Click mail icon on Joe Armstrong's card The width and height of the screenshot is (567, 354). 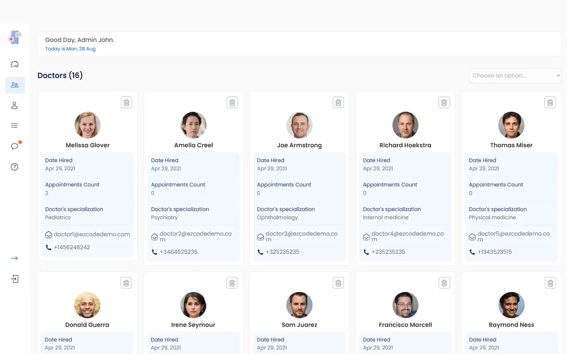(x=260, y=237)
